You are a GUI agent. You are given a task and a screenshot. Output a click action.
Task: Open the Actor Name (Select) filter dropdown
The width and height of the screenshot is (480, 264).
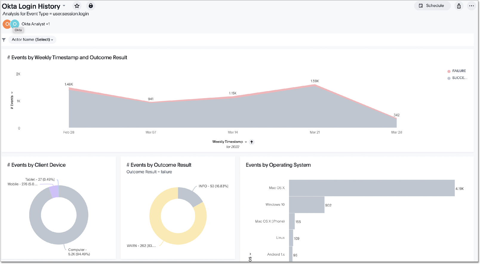tap(32, 39)
